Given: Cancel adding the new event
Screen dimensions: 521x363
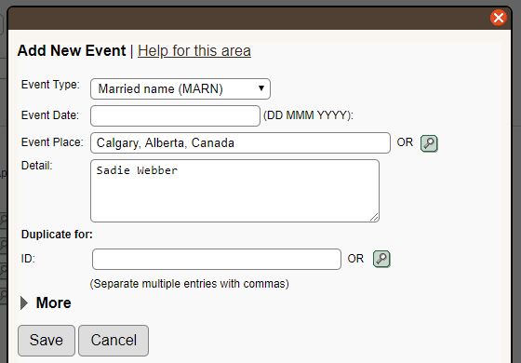Looking at the screenshot, I should [x=114, y=341].
